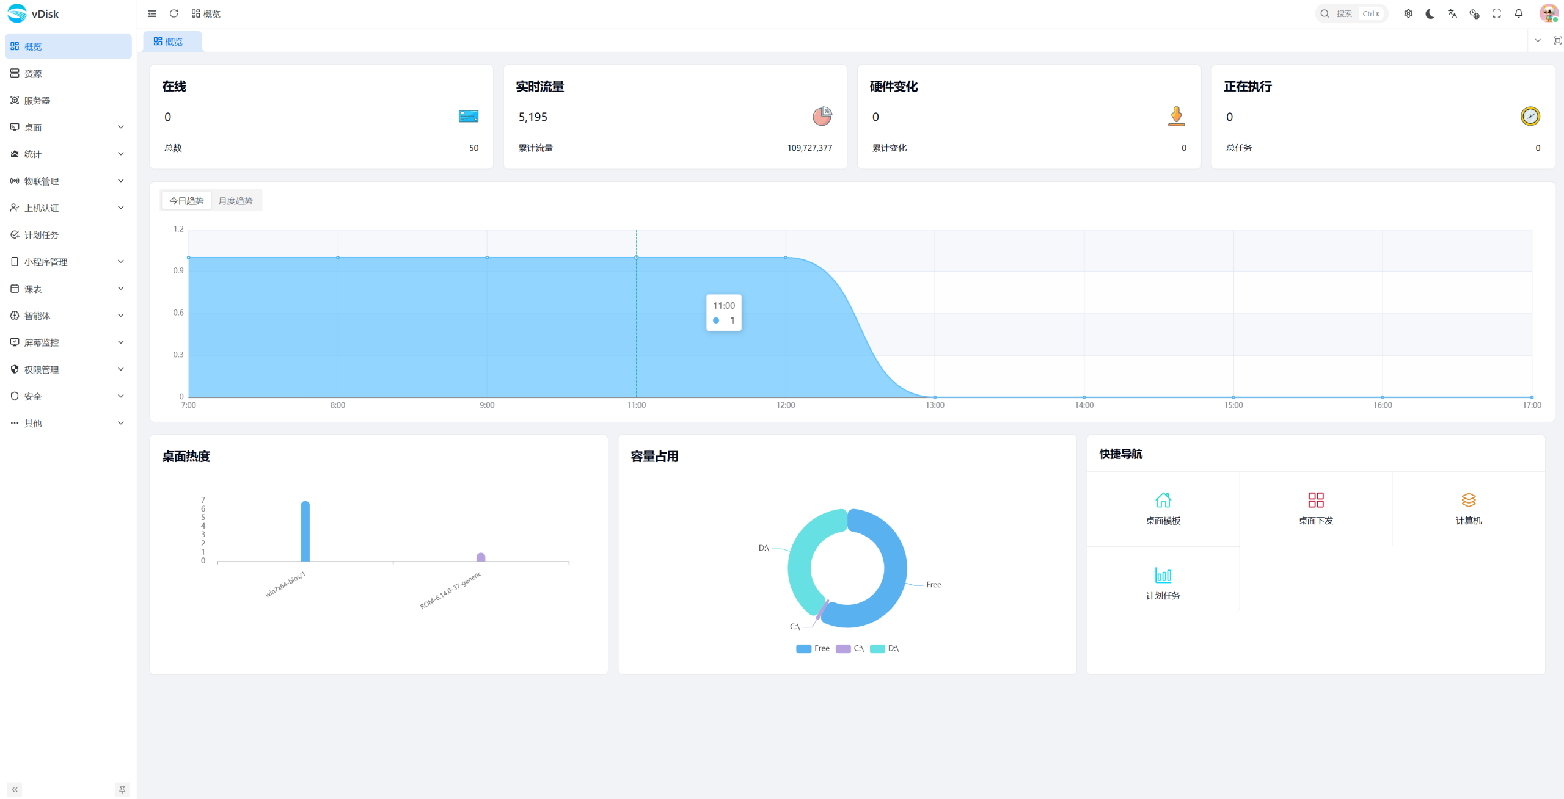This screenshot has width=1564, height=799.
Task: Open tab options dropdown chevron
Action: coord(1538,40)
